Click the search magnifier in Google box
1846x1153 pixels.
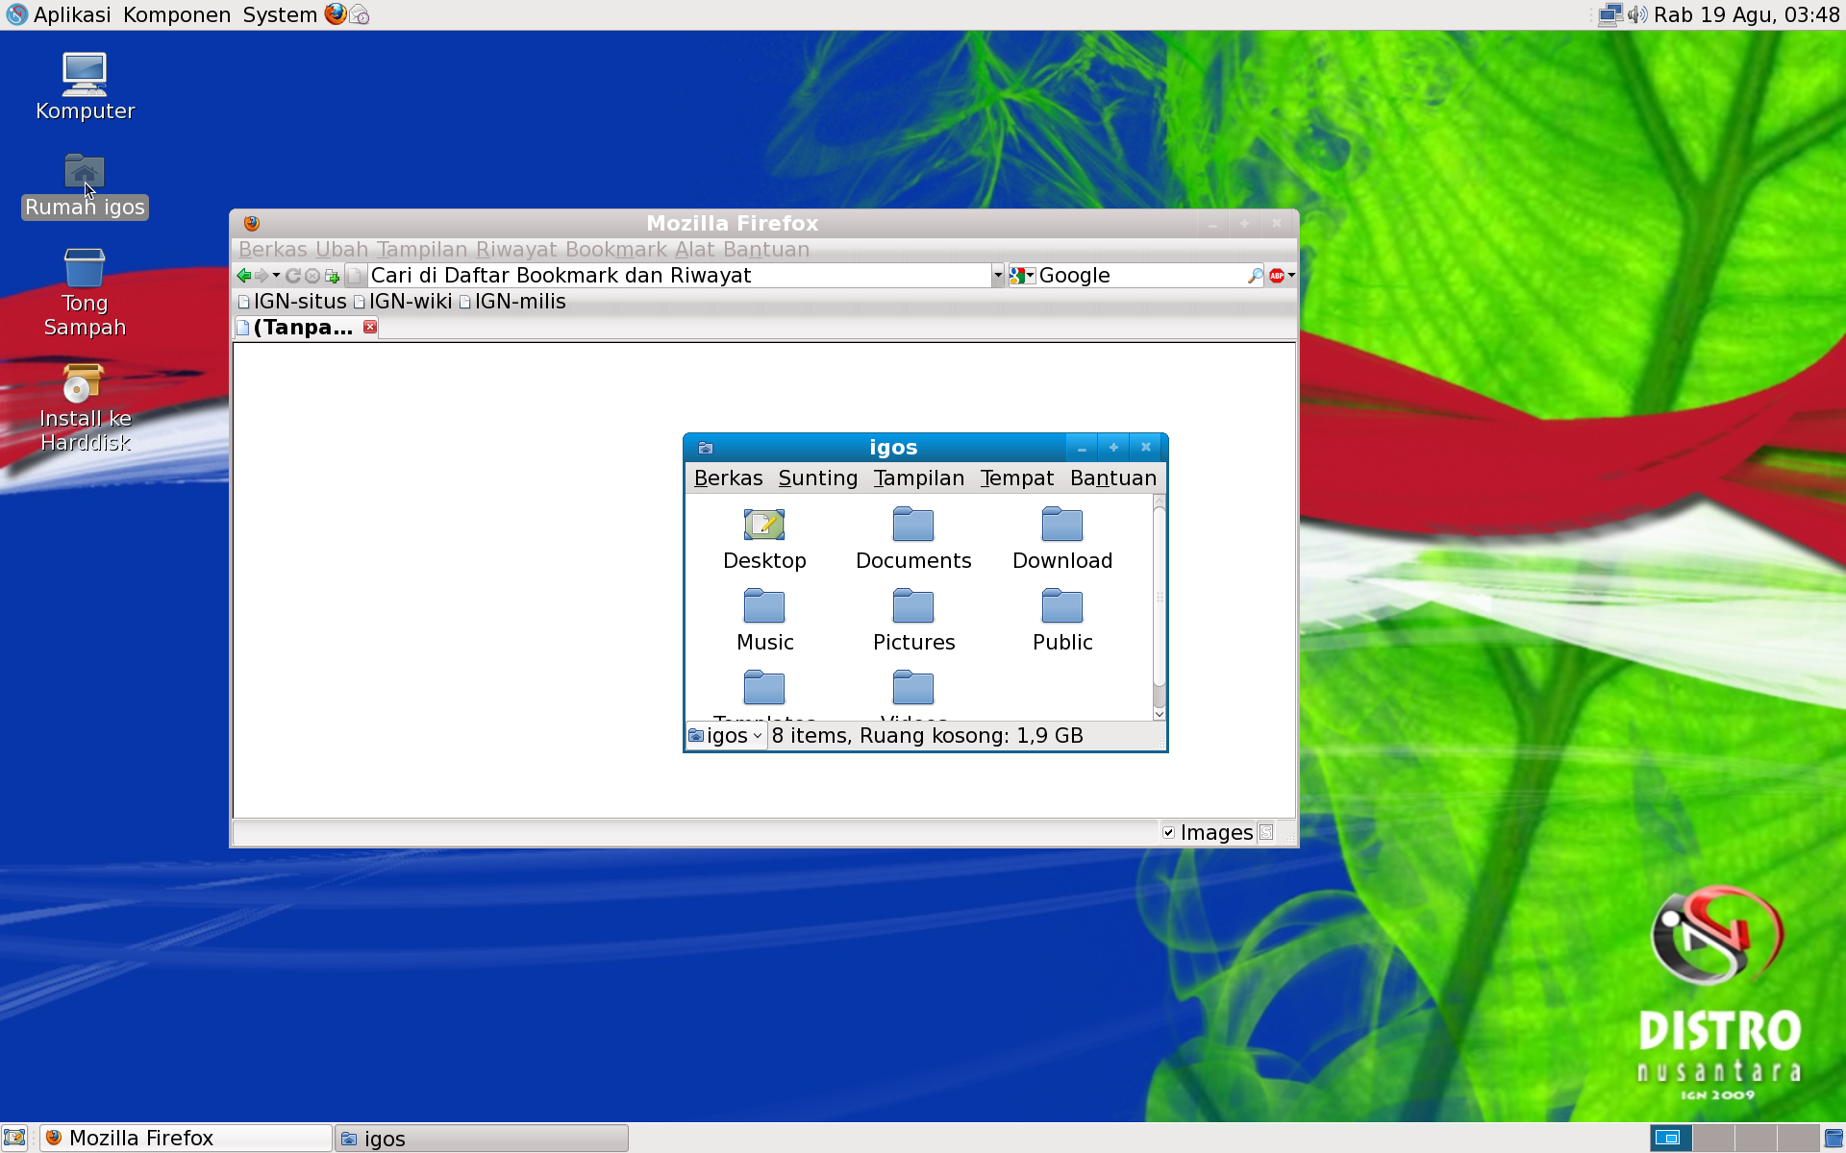1255,276
